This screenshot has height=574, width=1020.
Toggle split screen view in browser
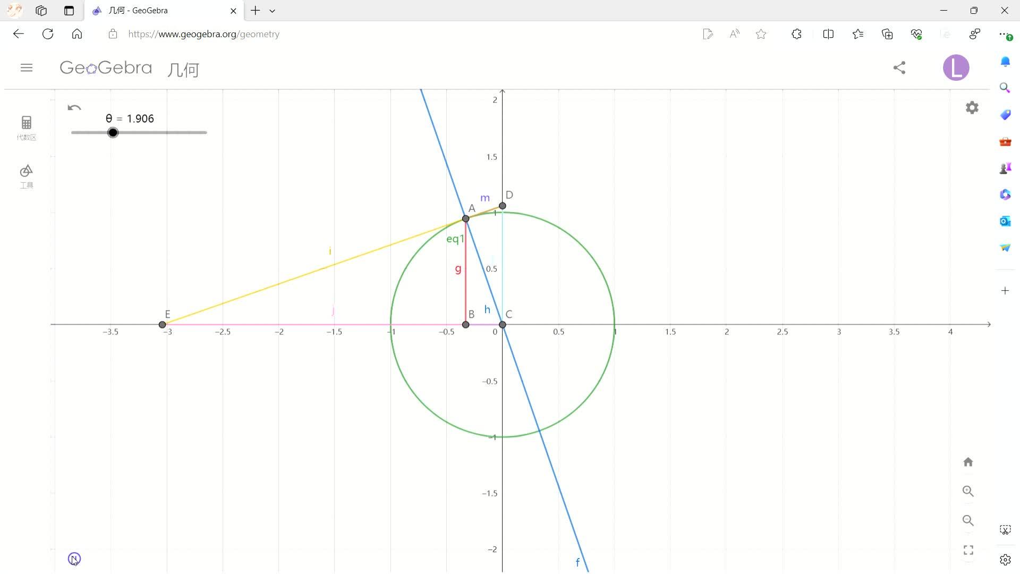(x=828, y=34)
